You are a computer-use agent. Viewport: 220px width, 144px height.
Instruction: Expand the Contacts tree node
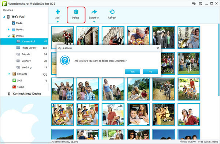point(9,74)
